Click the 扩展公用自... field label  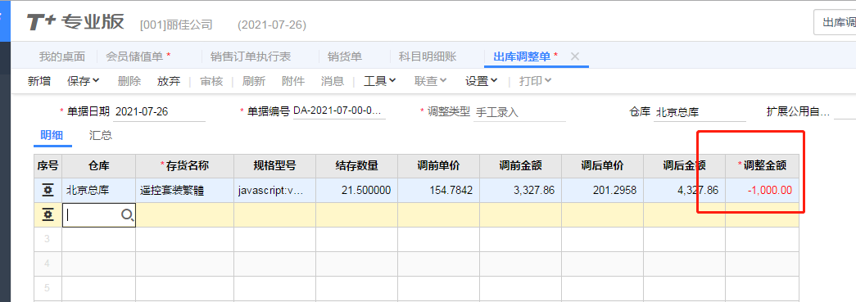[798, 112]
